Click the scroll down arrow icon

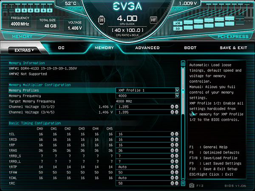point(183,183)
